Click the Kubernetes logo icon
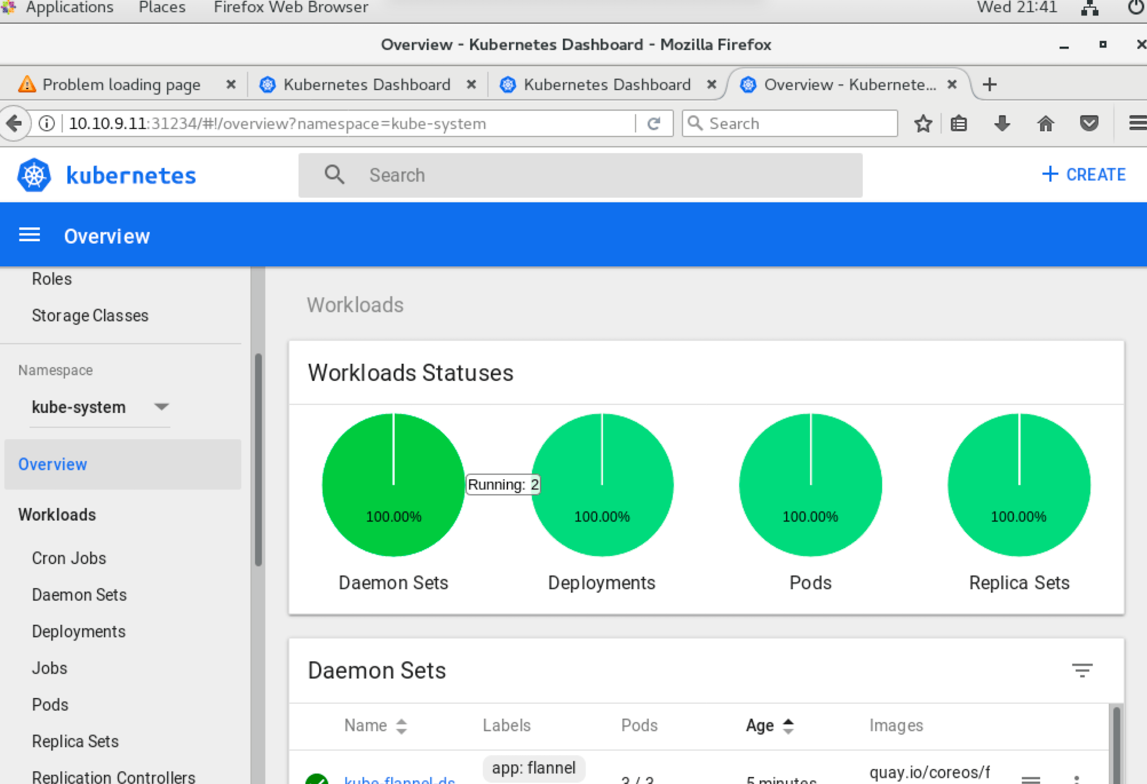Image resolution: width=1147 pixels, height=784 pixels. click(34, 175)
